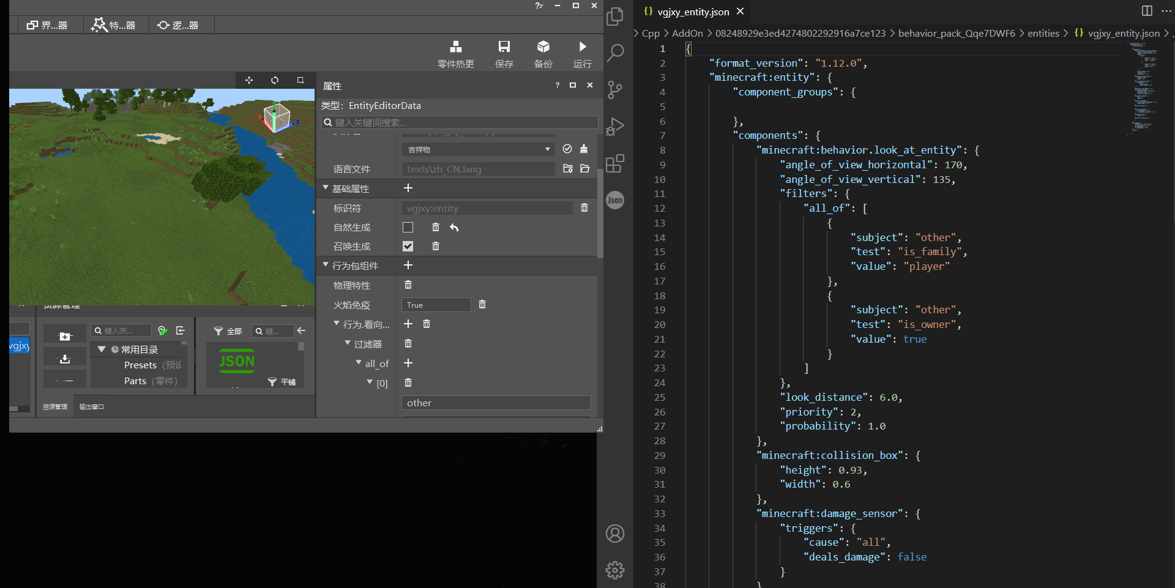
Task: Open VS Code Explorer in activity bar
Action: click(615, 17)
